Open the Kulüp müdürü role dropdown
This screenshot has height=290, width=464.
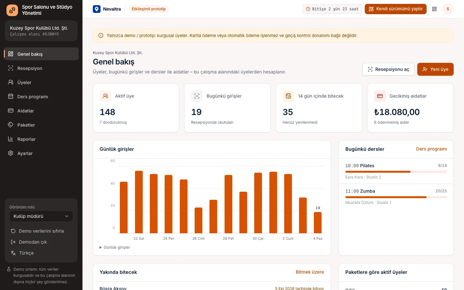click(41, 216)
